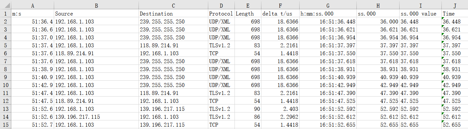Select delta cell 2.403

(280, 109)
